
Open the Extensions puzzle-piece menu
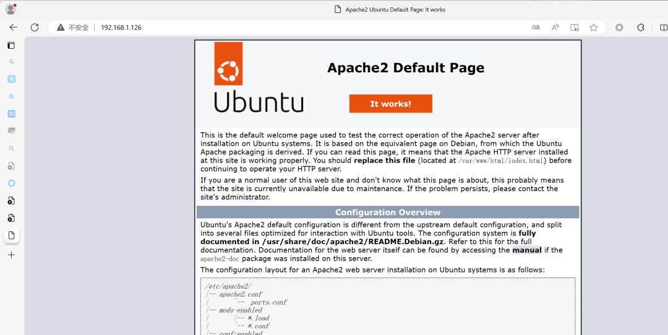pos(640,27)
